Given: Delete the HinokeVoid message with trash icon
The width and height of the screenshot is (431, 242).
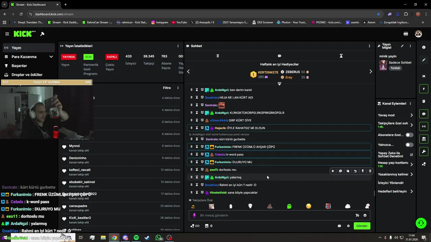Looking at the screenshot, I should (x=192, y=193).
